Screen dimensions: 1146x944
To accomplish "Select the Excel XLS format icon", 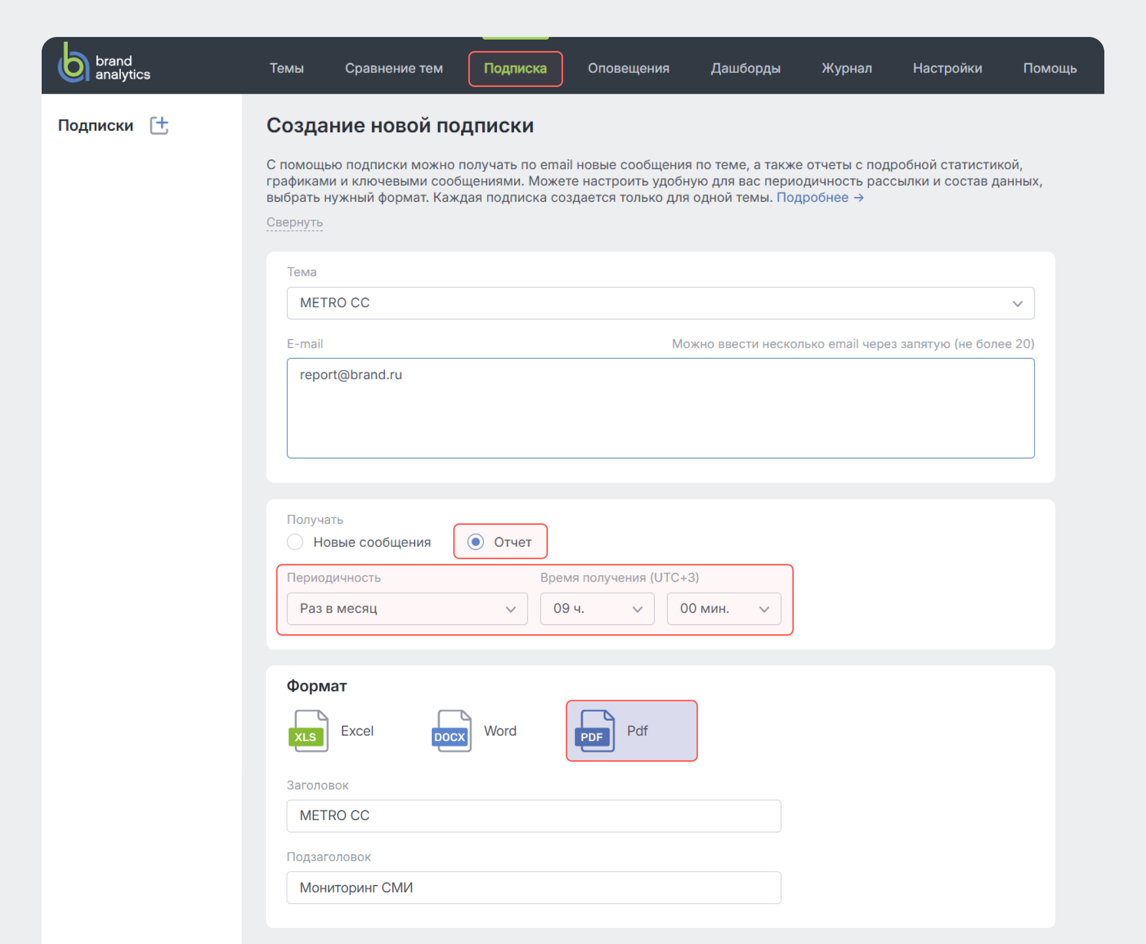I will click(x=308, y=731).
